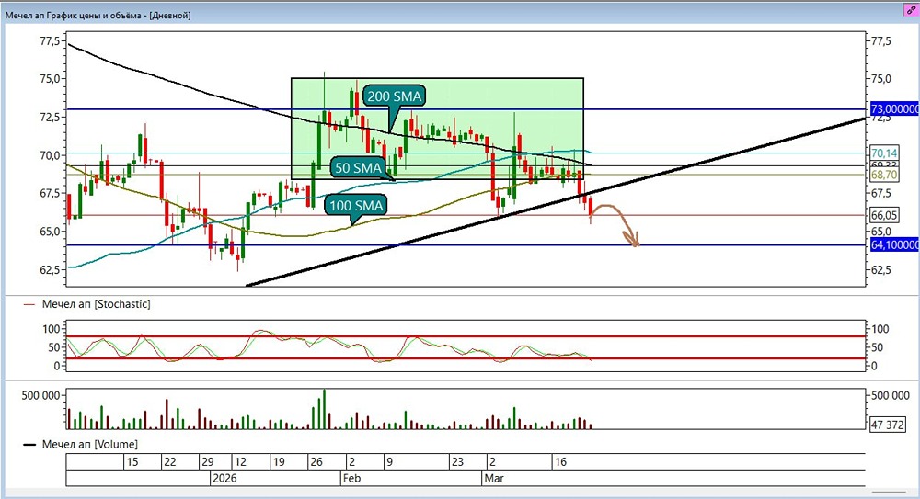This screenshot has width=920, height=499.
Task: Click the 47 372 volume value tag
Action: point(887,425)
